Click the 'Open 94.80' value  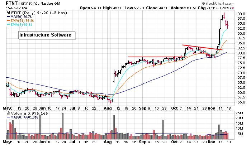click(x=90, y=8)
